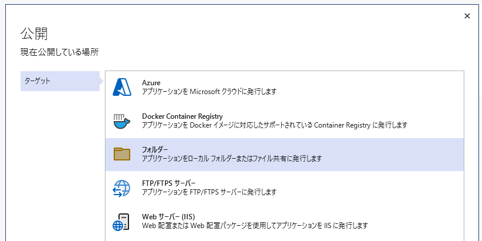Click the Azure logo icon

coord(122,87)
